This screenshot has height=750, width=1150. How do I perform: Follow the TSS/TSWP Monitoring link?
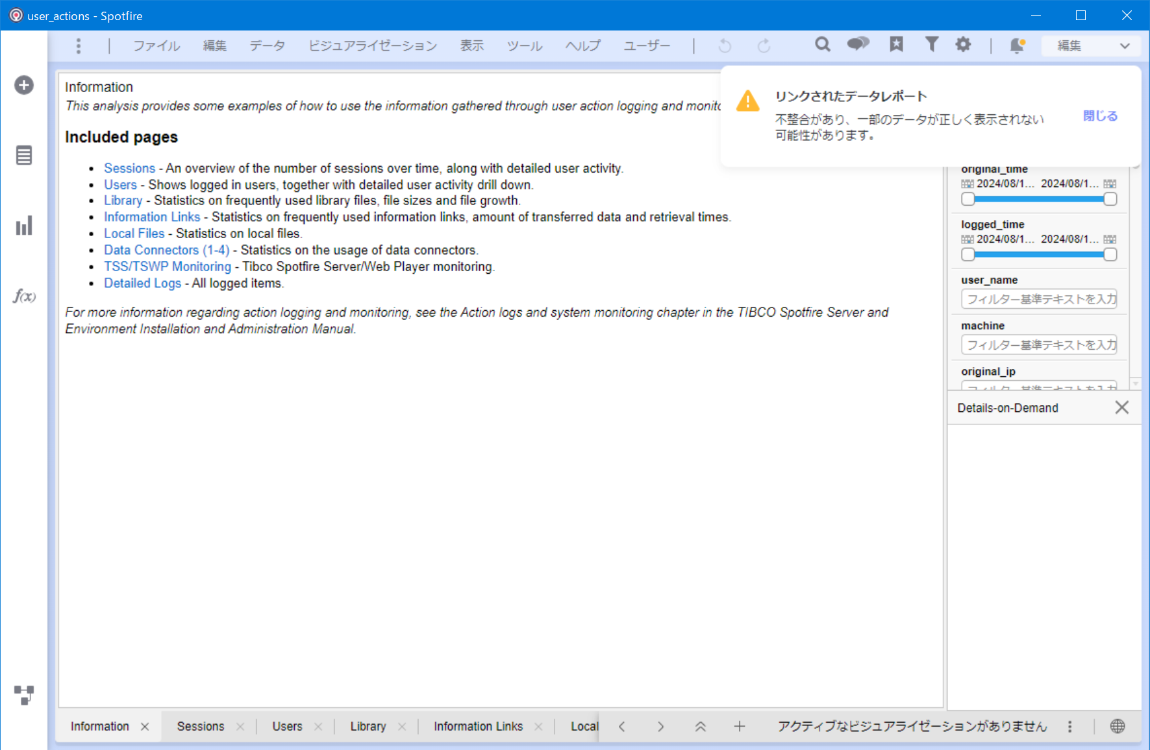tap(168, 267)
